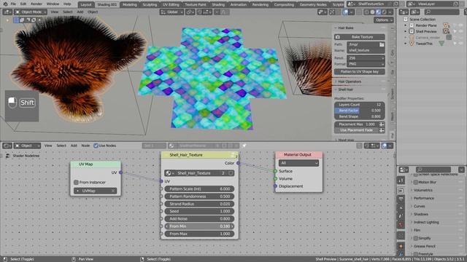
Task: Click the Tool tab icon in properties editor
Action: point(401,180)
